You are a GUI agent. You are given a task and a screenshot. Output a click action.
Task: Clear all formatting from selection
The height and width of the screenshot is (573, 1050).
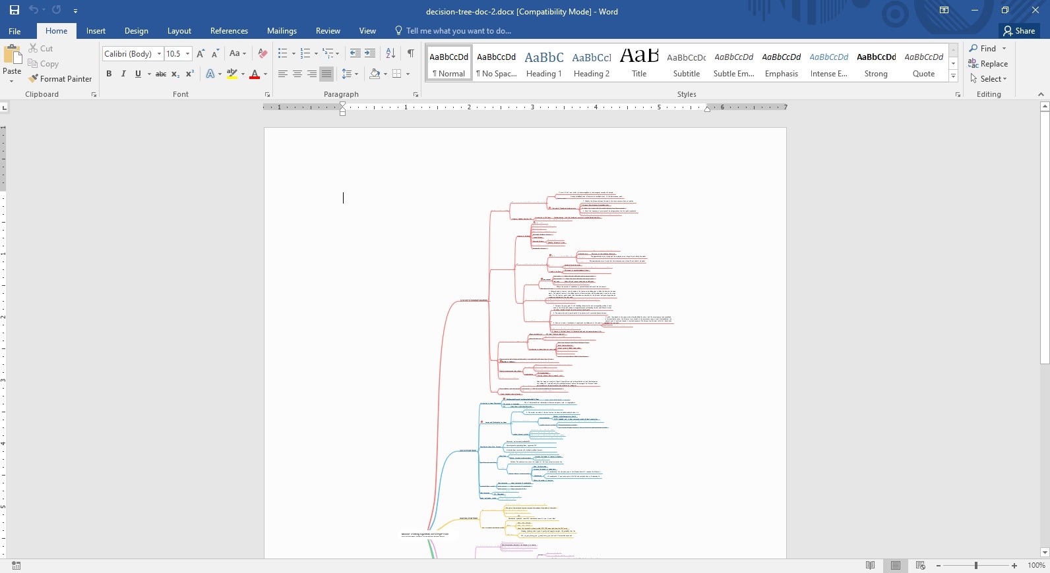click(x=262, y=53)
